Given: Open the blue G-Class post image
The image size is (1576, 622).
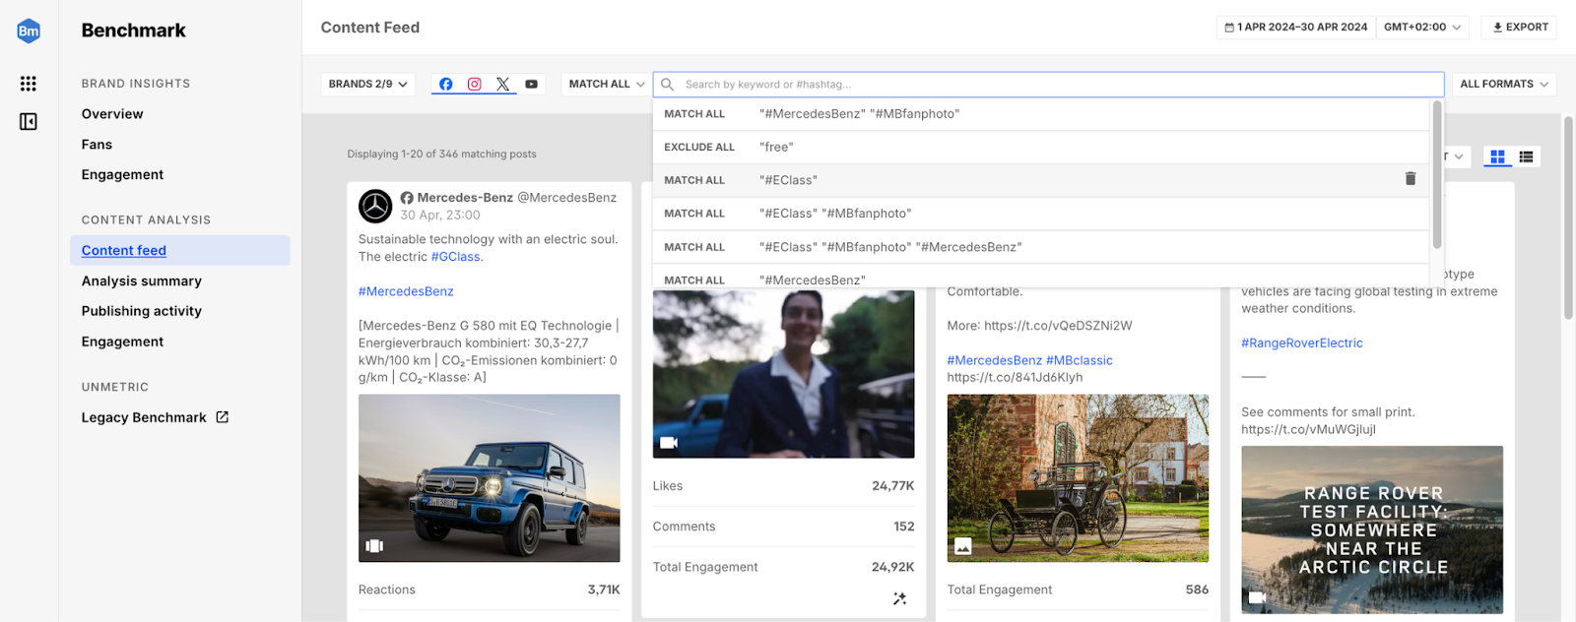Looking at the screenshot, I should click(490, 478).
